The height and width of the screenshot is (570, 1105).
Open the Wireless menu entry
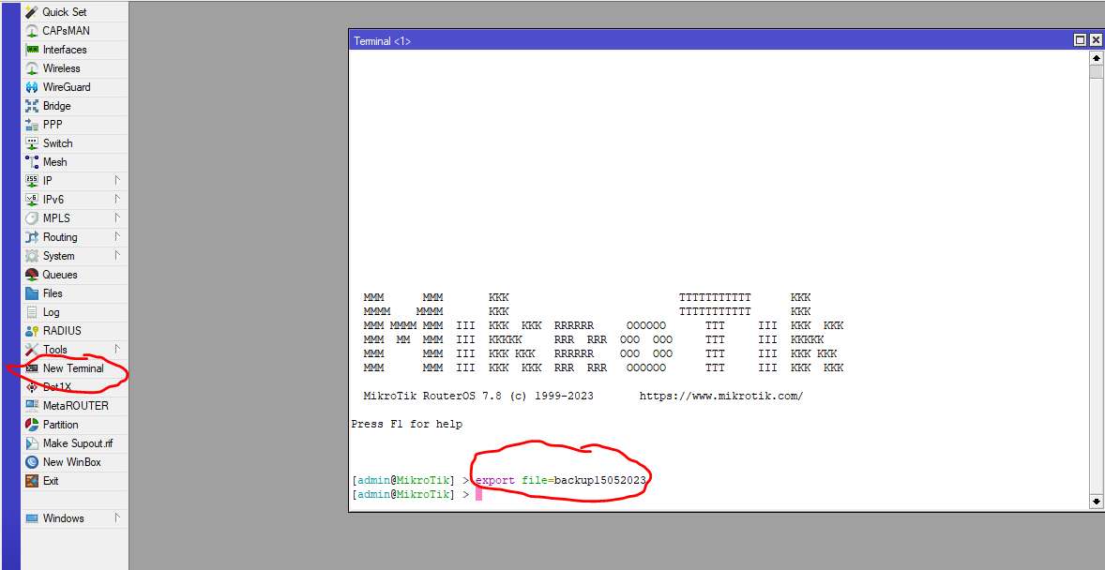coord(75,68)
